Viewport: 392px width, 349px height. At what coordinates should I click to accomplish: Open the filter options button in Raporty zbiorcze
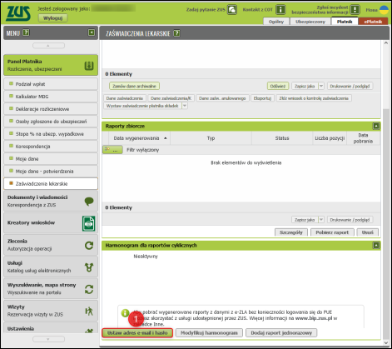tap(112, 150)
